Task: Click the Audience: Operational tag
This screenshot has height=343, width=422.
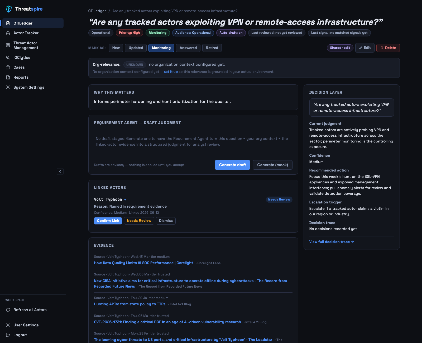Action: pyautogui.click(x=193, y=33)
